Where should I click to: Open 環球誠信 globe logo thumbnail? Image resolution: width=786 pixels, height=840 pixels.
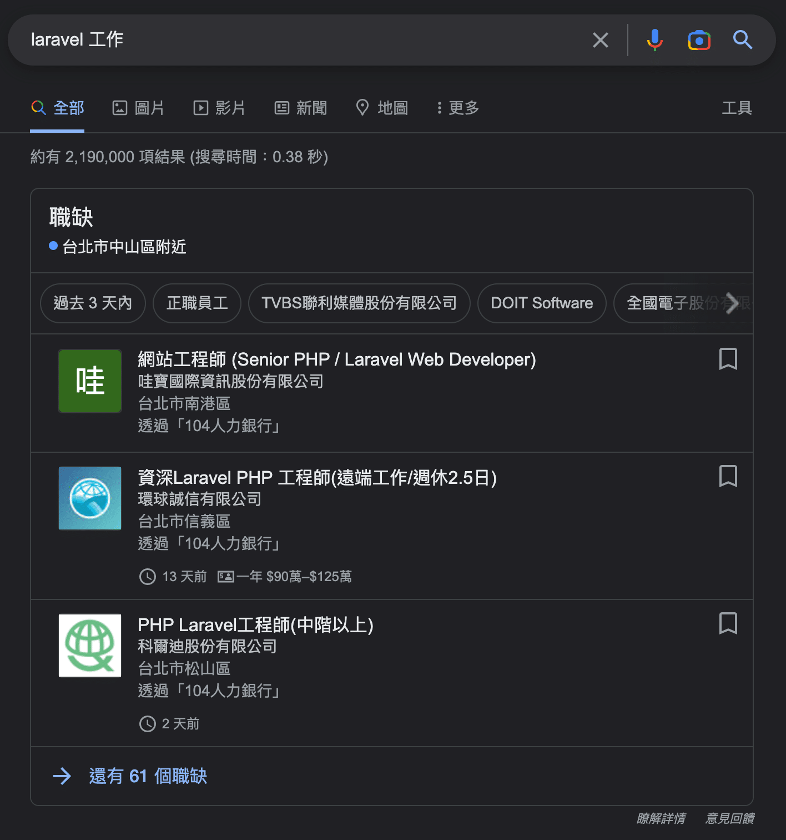click(90, 498)
